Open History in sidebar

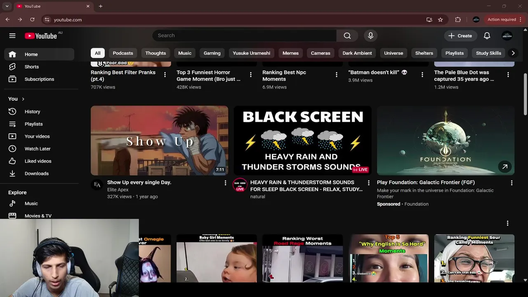click(39, 111)
